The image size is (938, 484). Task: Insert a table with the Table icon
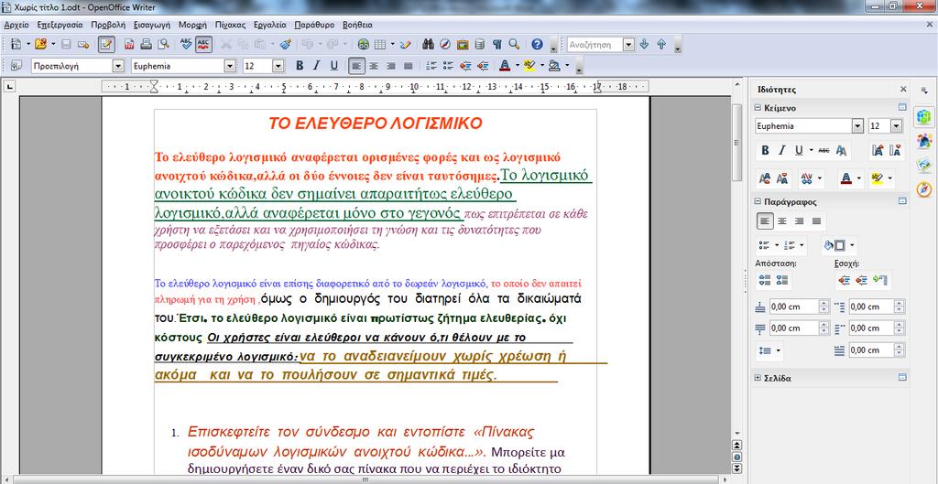380,44
